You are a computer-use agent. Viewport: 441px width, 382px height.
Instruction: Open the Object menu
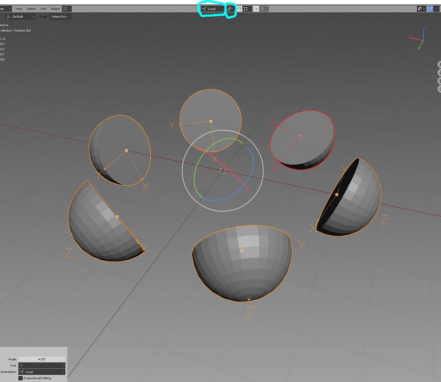[55, 9]
